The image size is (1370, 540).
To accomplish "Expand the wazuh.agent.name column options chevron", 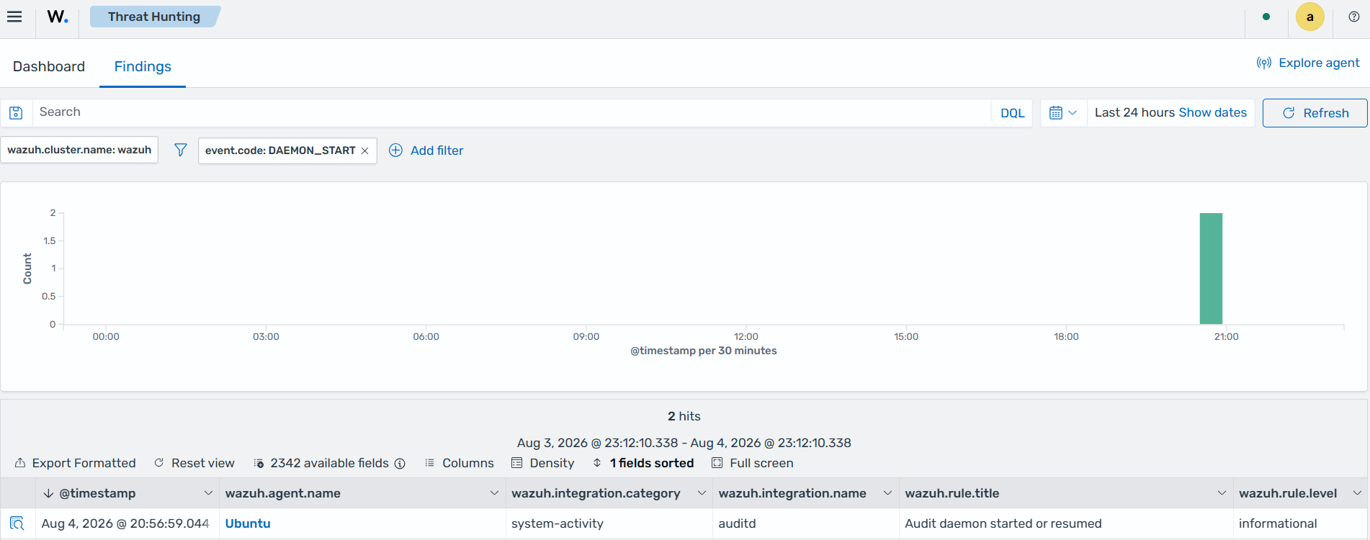I will point(494,493).
